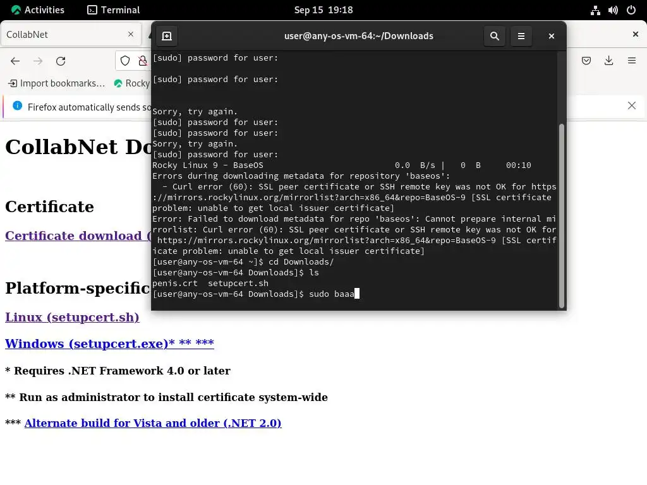Click the network status icon
The height and width of the screenshot is (485, 647).
(595, 10)
